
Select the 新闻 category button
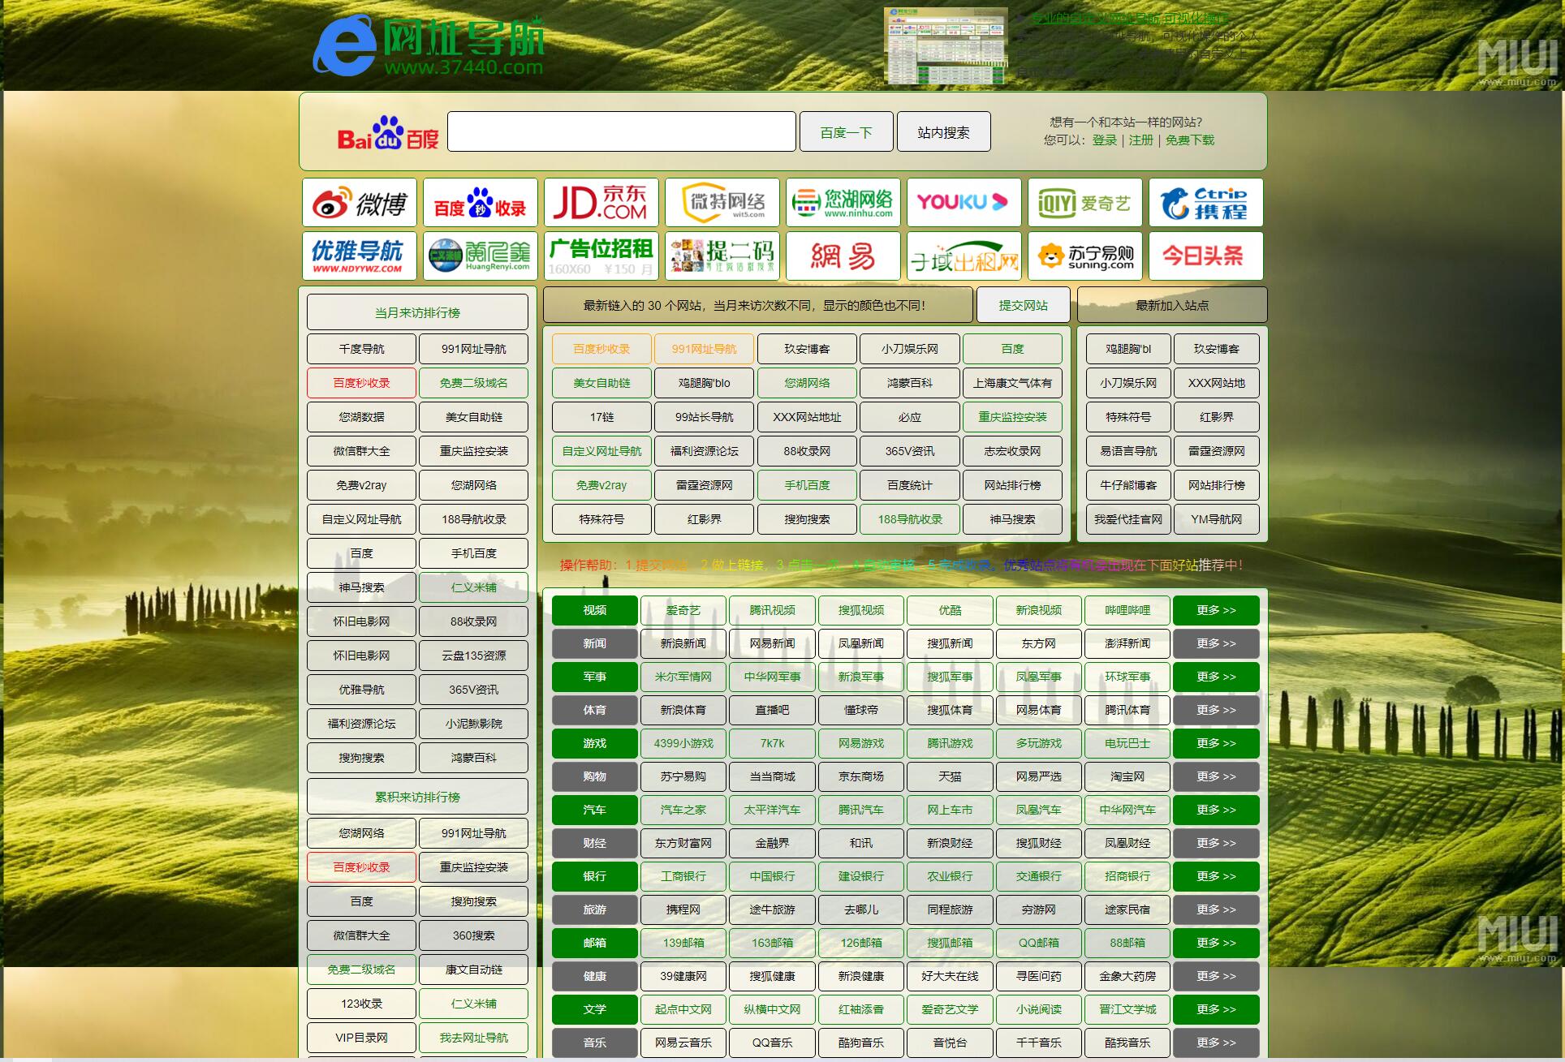[595, 643]
